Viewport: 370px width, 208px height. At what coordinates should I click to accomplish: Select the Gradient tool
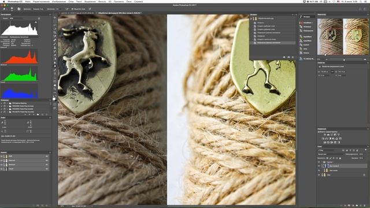55,59
